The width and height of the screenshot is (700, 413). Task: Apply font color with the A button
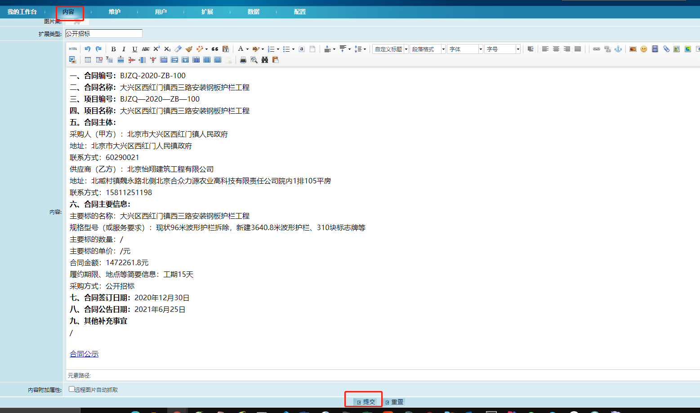pos(241,49)
